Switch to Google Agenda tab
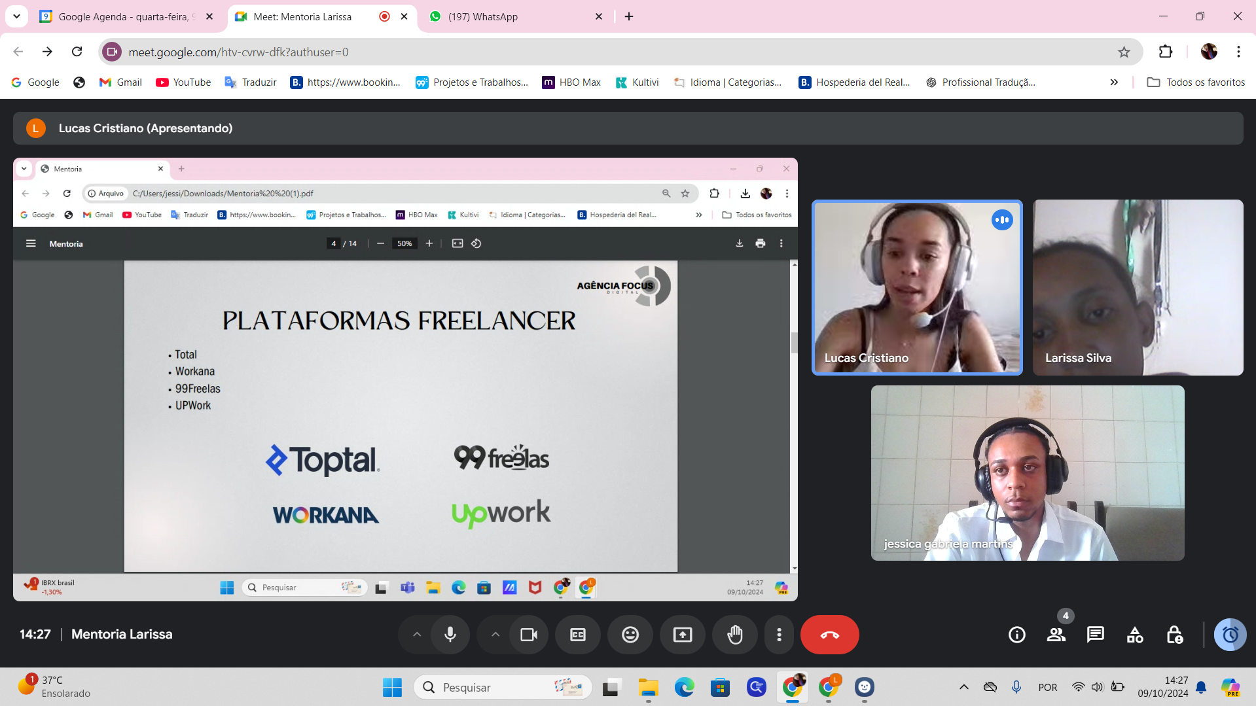1256x706 pixels. (x=128, y=16)
